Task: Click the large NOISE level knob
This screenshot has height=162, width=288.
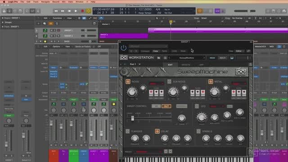Action: coord(132,92)
